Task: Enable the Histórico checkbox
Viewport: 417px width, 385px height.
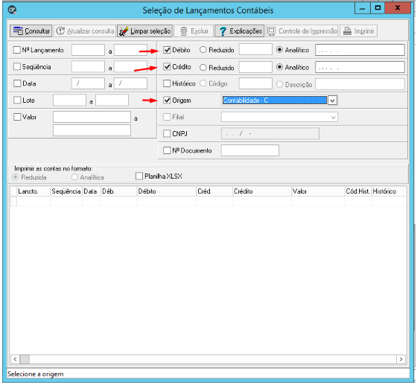Action: tap(167, 83)
